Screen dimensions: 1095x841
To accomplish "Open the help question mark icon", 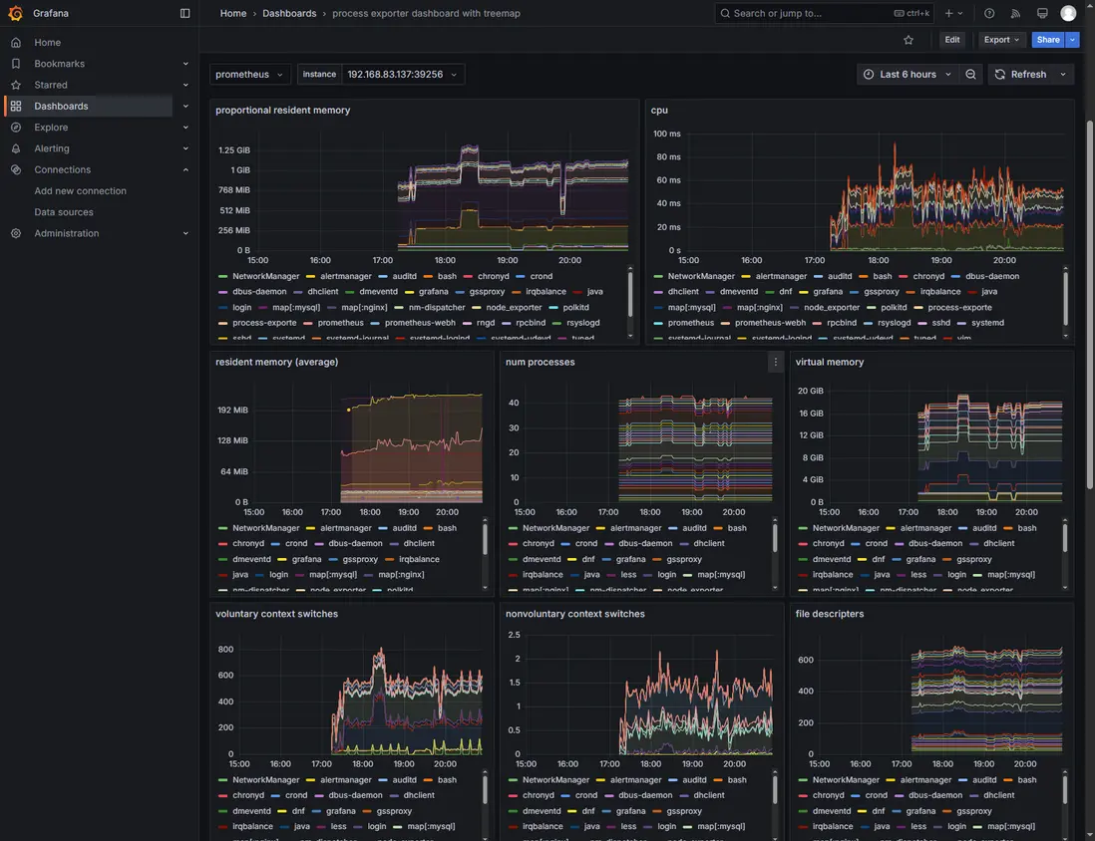I will click(x=989, y=13).
